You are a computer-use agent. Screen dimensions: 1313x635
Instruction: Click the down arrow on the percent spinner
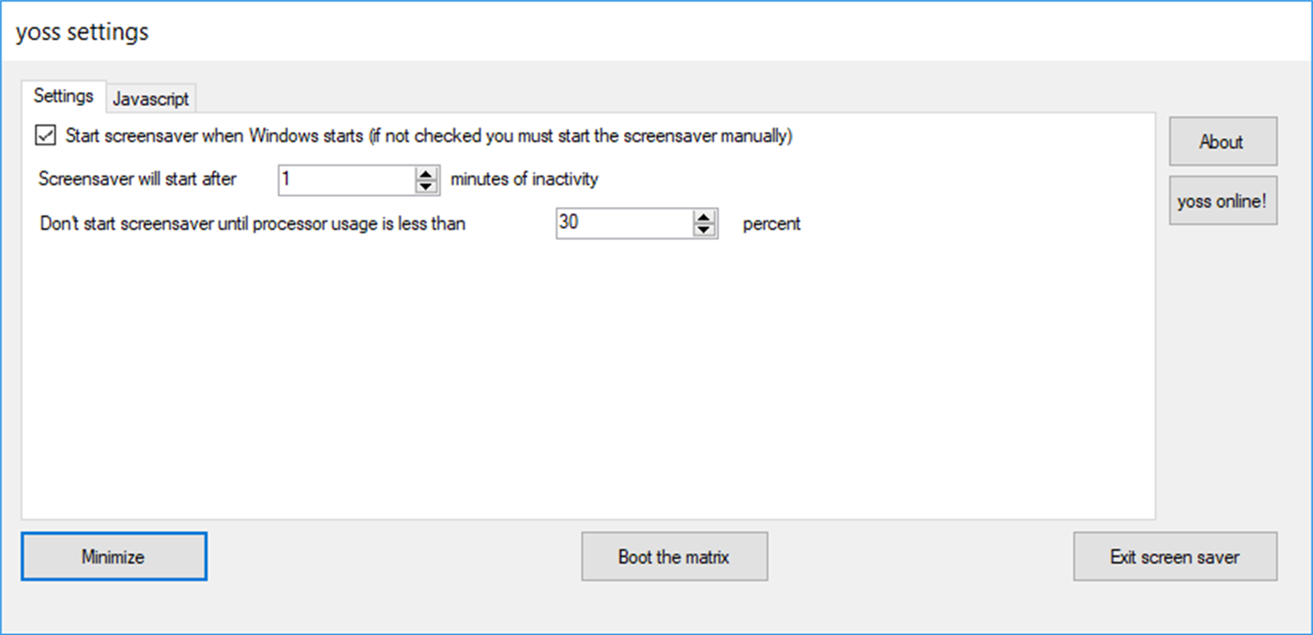[704, 228]
